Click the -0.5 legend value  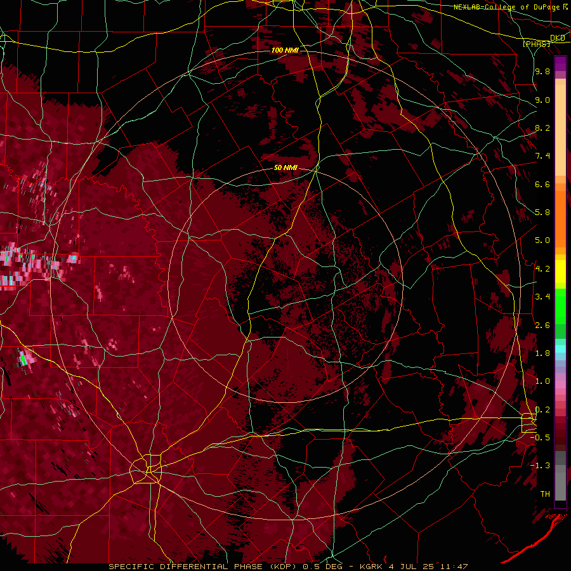540,438
